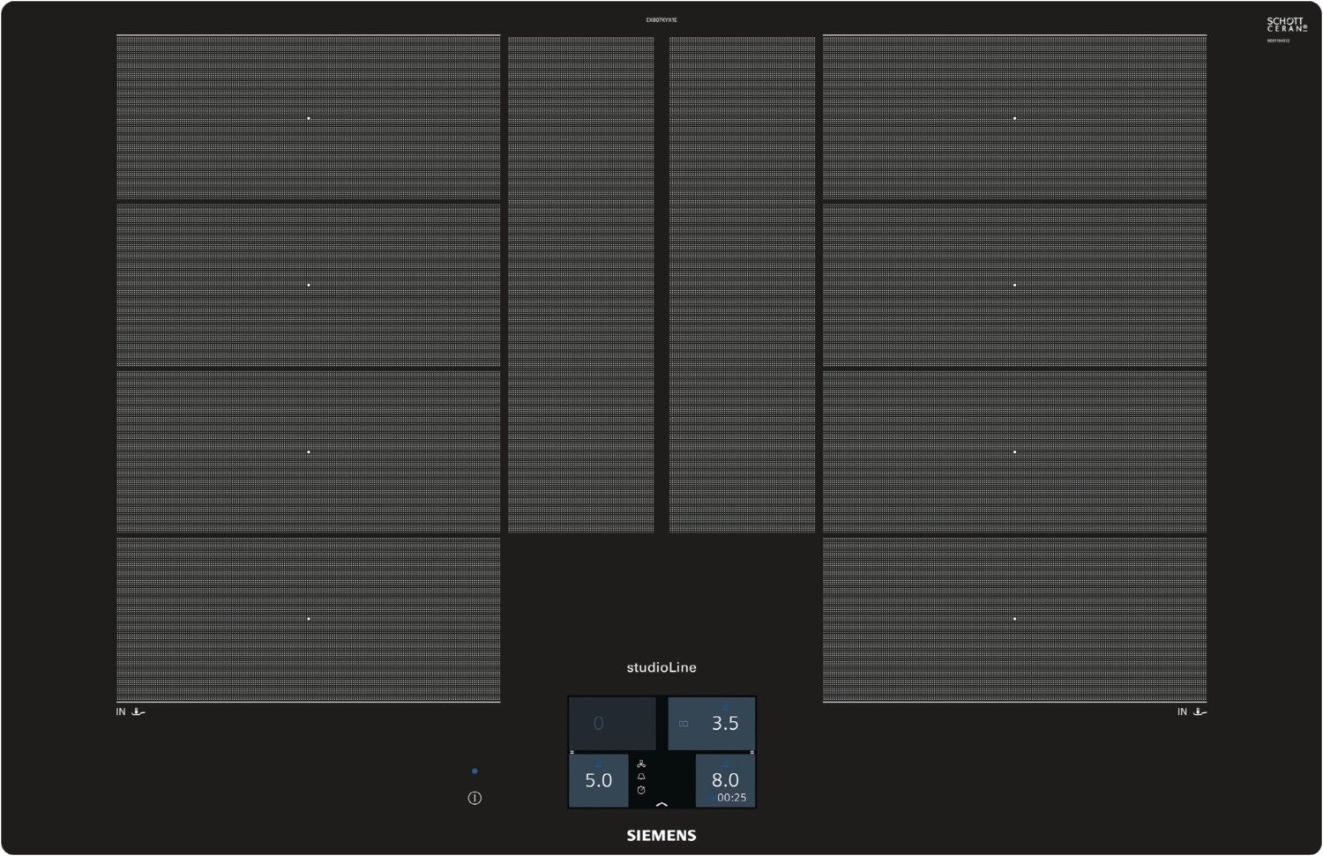The width and height of the screenshot is (1323, 856).
Task: Click the studioLine label
Action: pos(661,667)
